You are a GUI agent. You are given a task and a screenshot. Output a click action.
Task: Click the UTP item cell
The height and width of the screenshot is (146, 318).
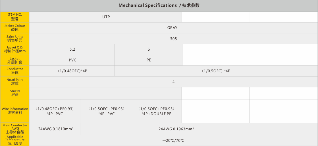coord(106,17)
